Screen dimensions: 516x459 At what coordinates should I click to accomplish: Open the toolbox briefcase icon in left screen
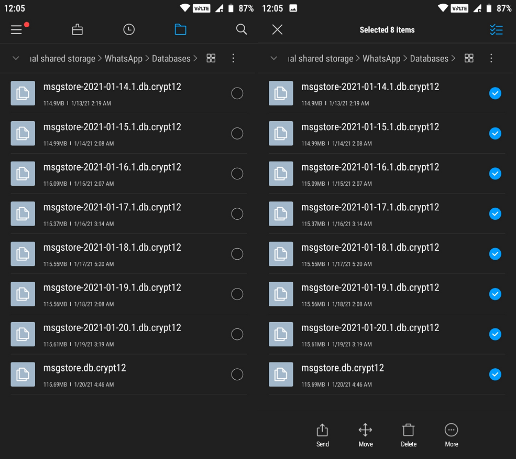click(x=78, y=30)
